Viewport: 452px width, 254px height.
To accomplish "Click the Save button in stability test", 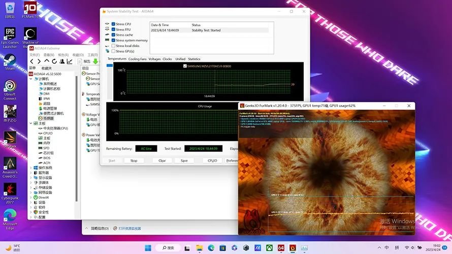I will coord(184,160).
